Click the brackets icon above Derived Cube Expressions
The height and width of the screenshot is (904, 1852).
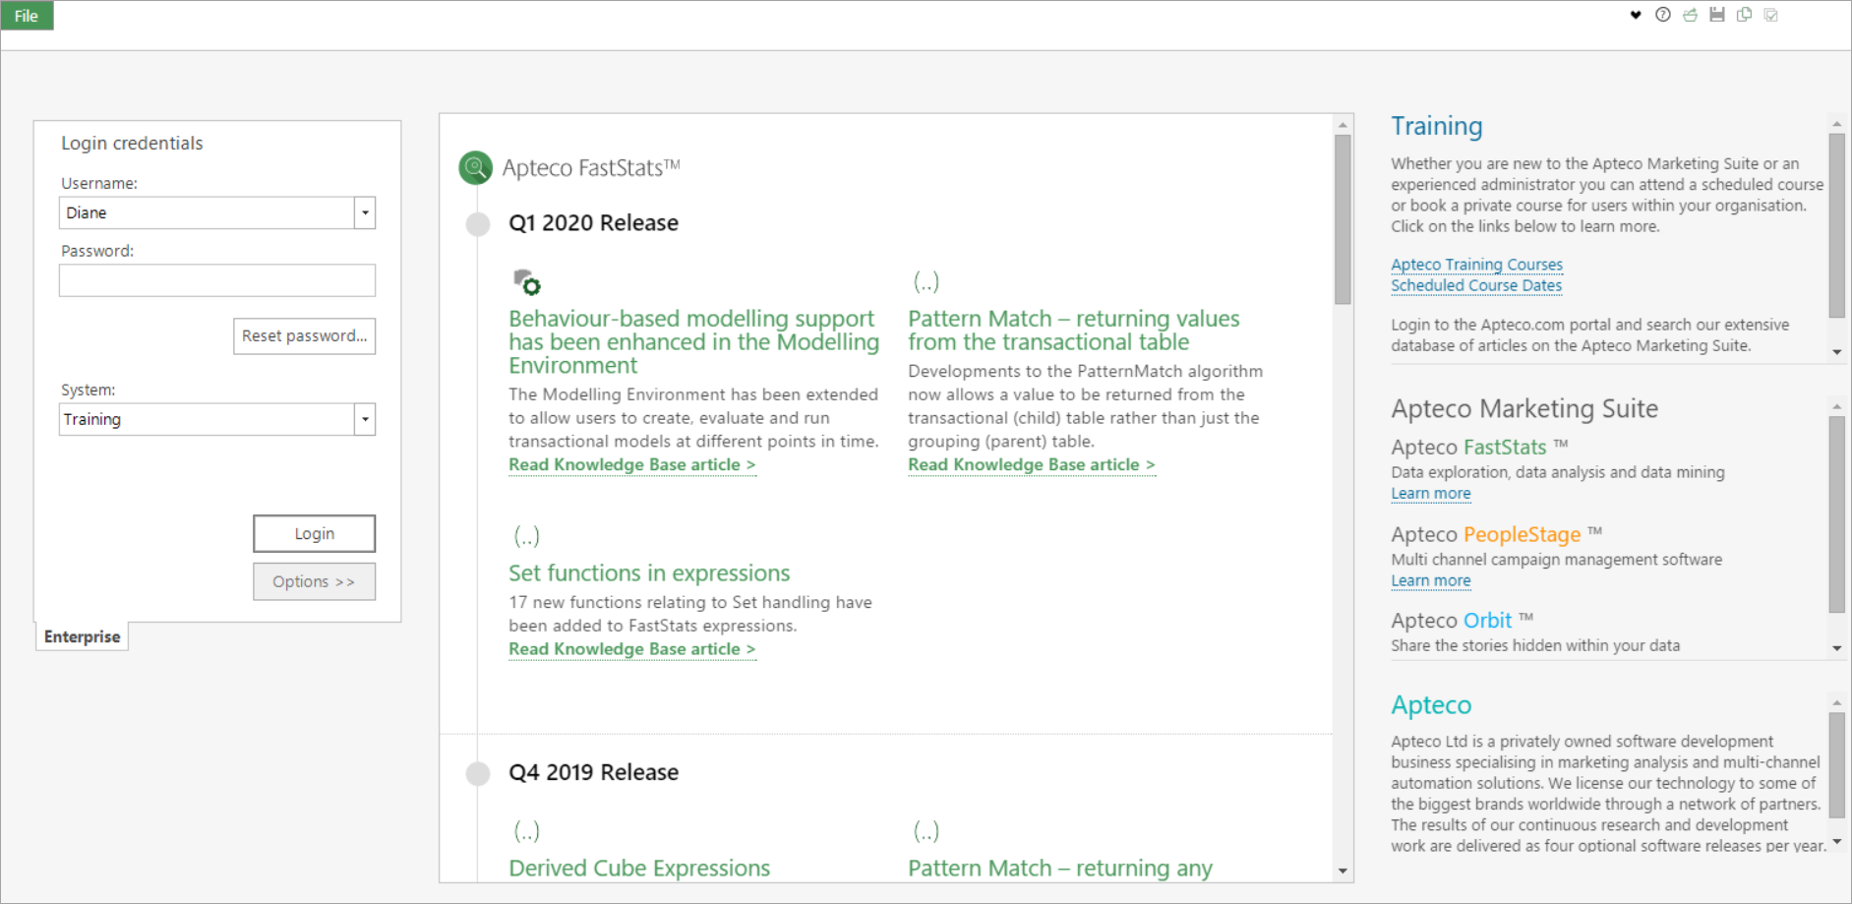click(x=527, y=831)
